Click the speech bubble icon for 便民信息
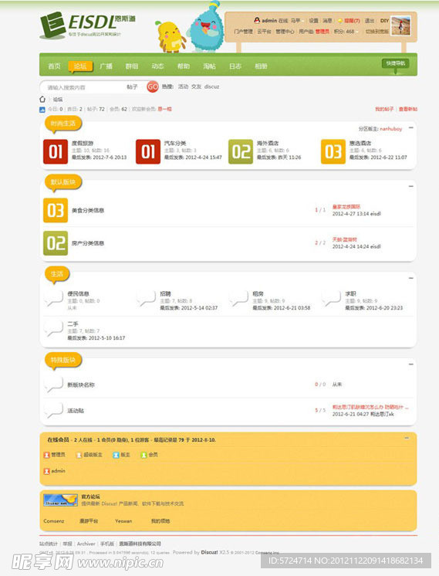 (53, 298)
